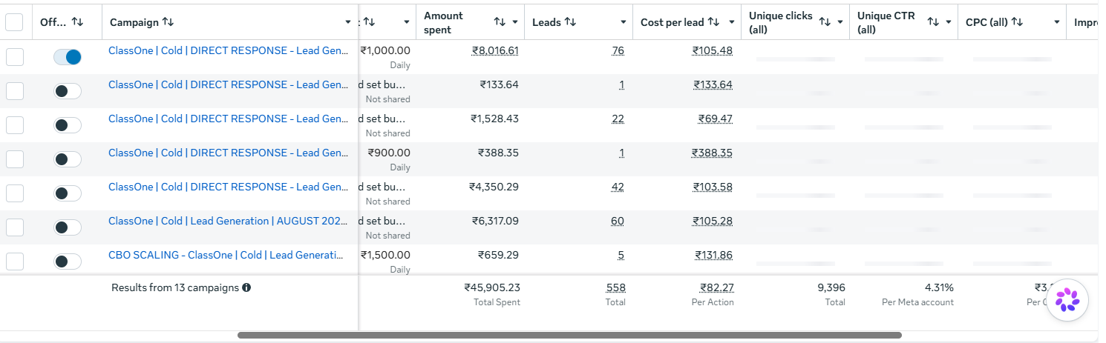Sort campaigns using Campaign column sort arrows
Screen dimensions: 1106x343
click(x=168, y=22)
